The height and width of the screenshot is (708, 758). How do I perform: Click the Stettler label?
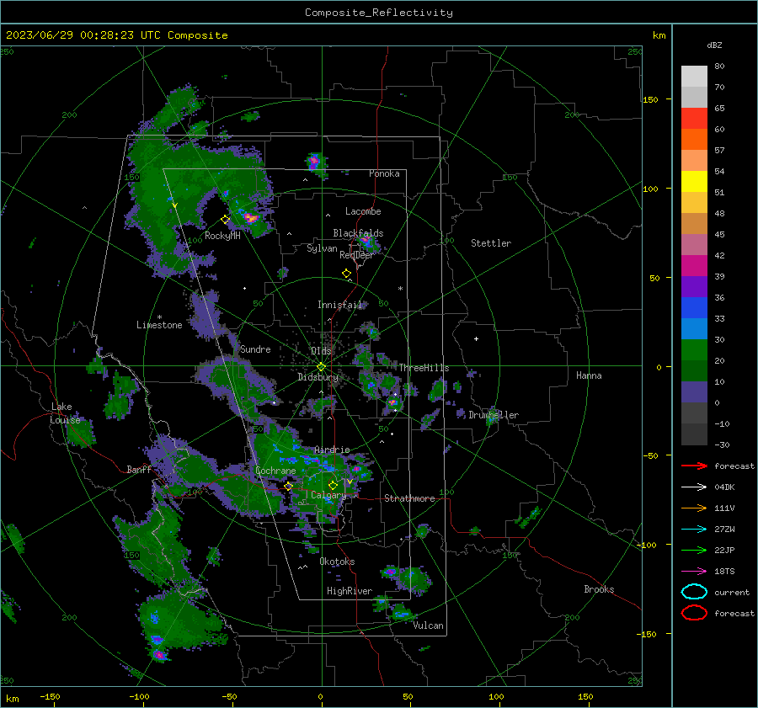(x=491, y=243)
